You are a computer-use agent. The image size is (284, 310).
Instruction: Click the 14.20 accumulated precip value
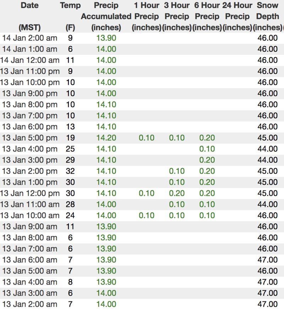(106, 138)
